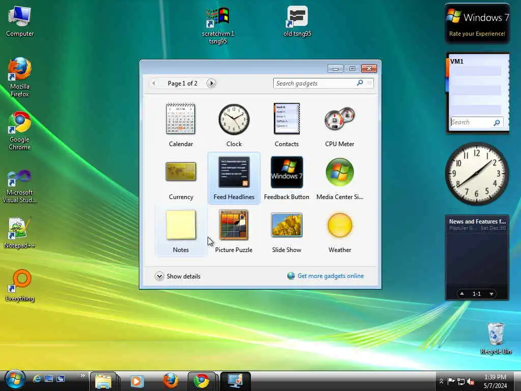Select Everything desktop shortcut
Screen dimensions: 521x391
20,286
